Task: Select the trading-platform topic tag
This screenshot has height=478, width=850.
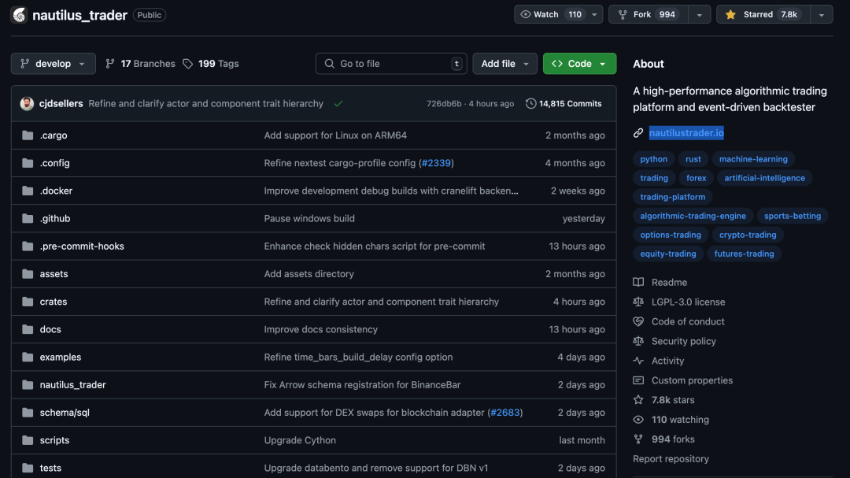Action: click(673, 197)
